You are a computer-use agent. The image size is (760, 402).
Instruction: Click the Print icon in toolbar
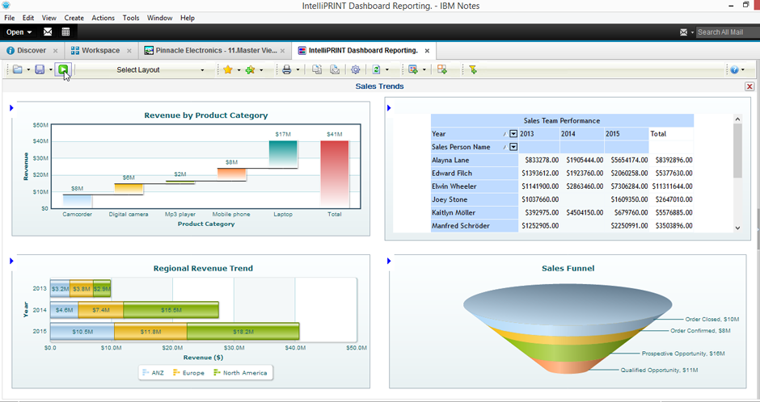pyautogui.click(x=286, y=70)
